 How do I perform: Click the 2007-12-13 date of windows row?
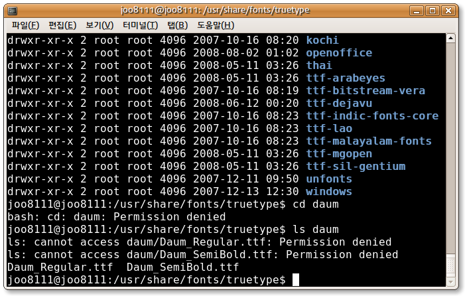226,191
